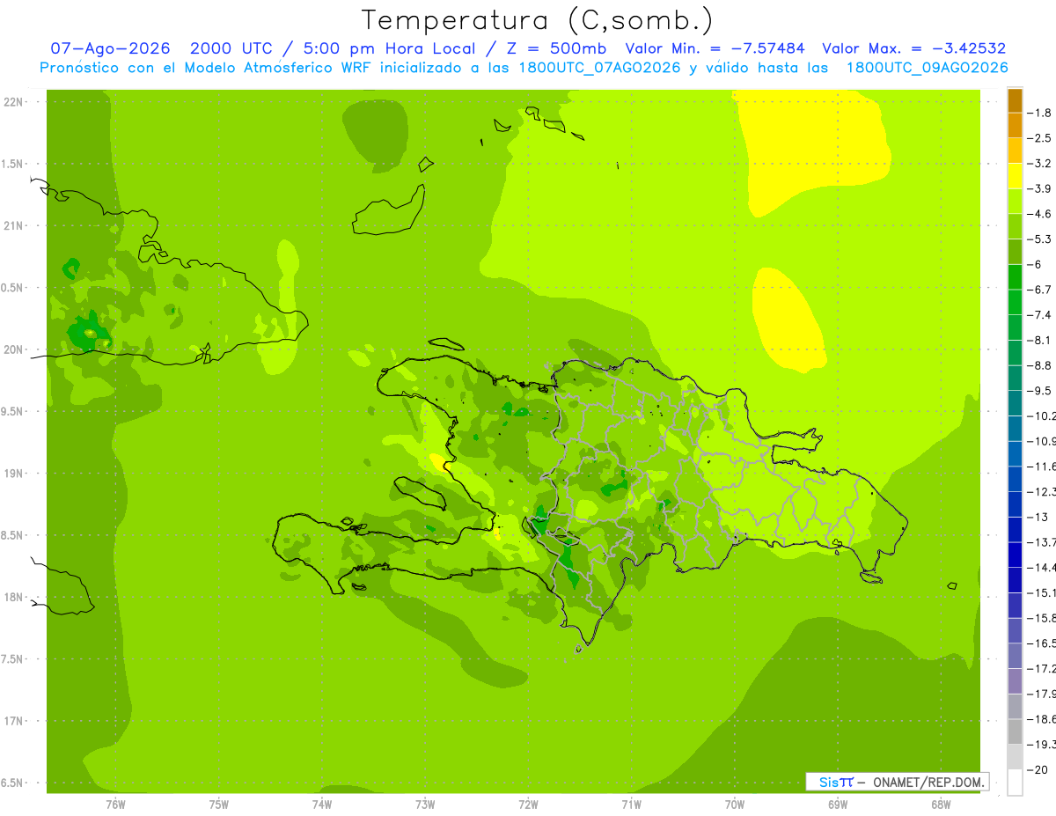Viewport: 1056px width, 816px height.
Task: Click the '74W' longitude axis label
Action: tap(322, 805)
